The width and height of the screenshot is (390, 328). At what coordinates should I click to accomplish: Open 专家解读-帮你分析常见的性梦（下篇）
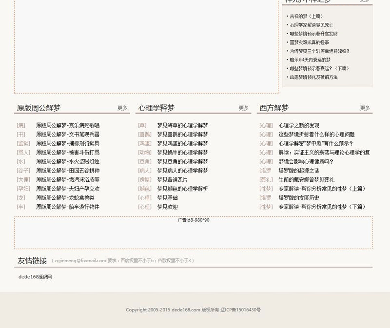(x=322, y=207)
